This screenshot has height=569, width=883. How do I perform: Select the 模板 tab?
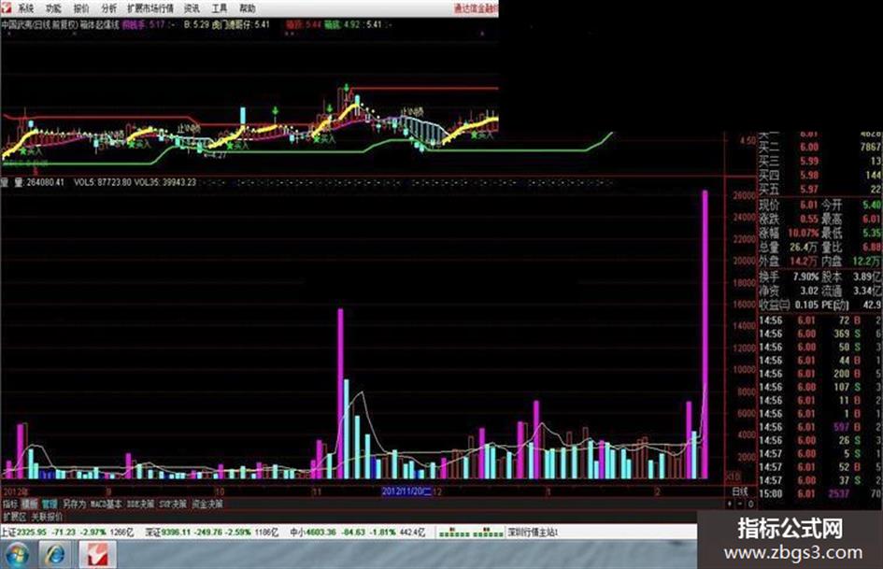click(x=30, y=505)
